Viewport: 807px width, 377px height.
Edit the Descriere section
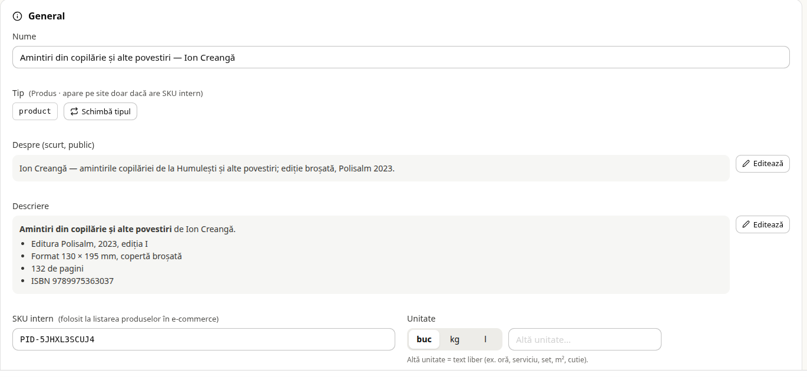[762, 224]
